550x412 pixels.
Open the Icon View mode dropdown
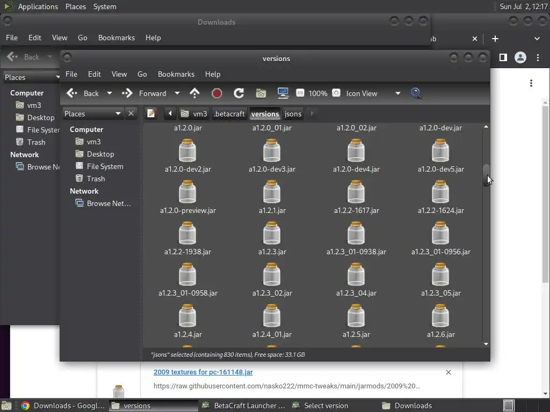tap(373, 93)
